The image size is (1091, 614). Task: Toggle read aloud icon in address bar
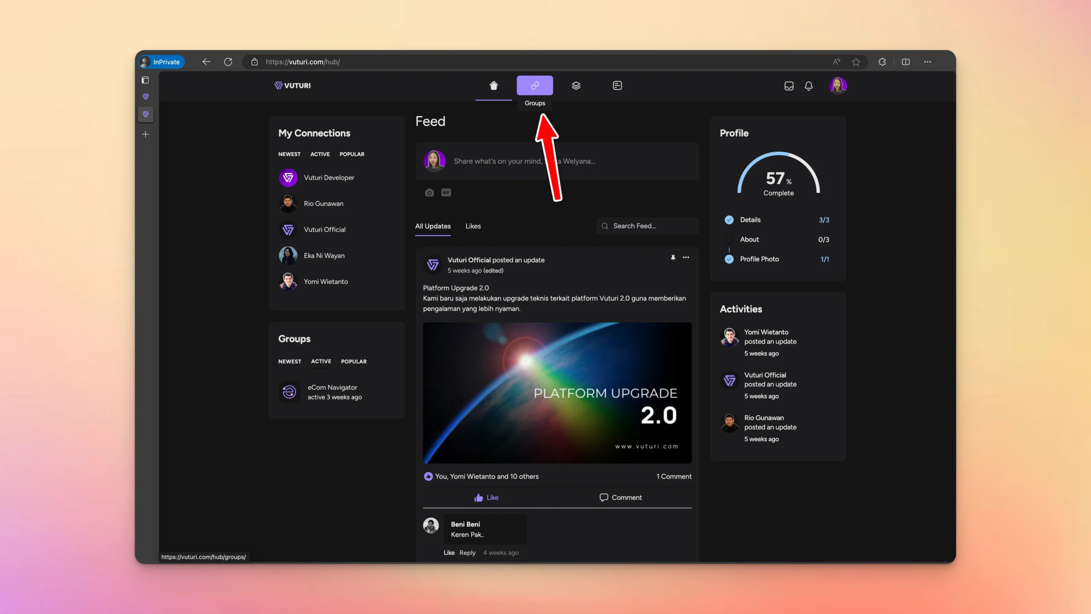(x=837, y=62)
